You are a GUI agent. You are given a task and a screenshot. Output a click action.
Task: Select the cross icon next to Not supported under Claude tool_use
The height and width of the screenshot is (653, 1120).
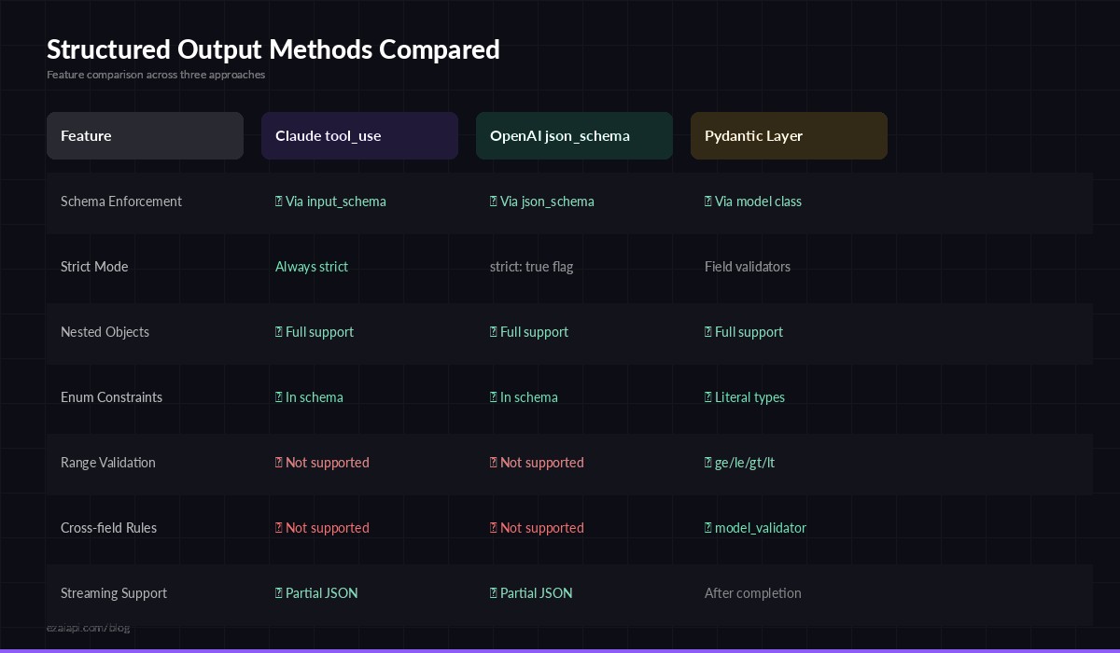pyautogui.click(x=278, y=463)
